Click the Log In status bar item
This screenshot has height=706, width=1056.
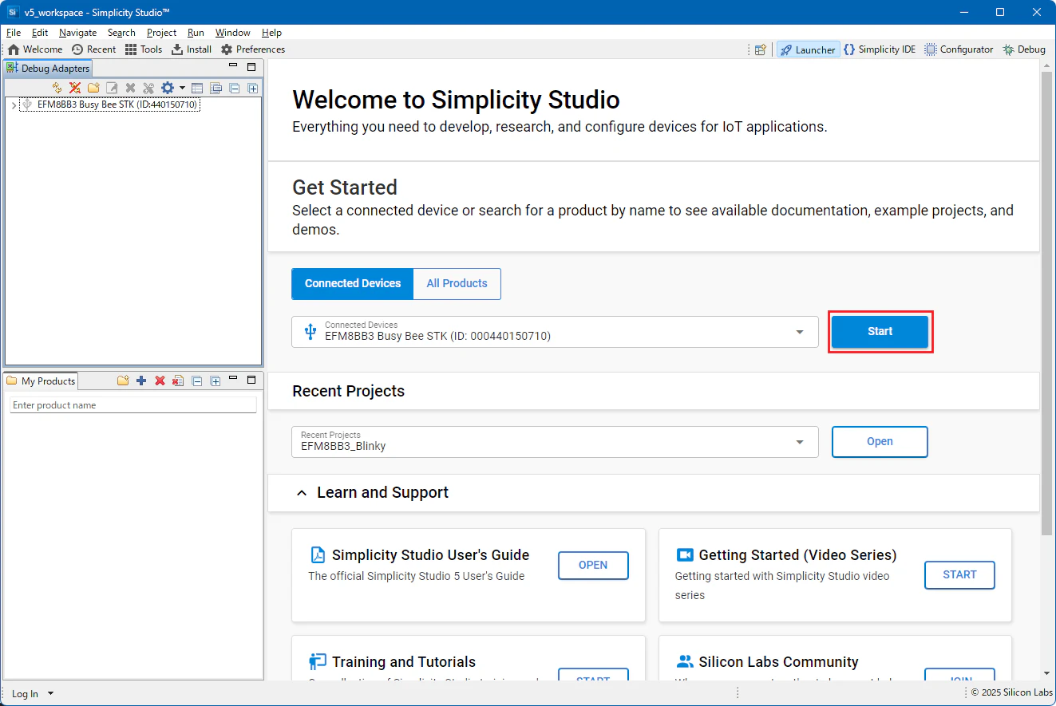(25, 694)
